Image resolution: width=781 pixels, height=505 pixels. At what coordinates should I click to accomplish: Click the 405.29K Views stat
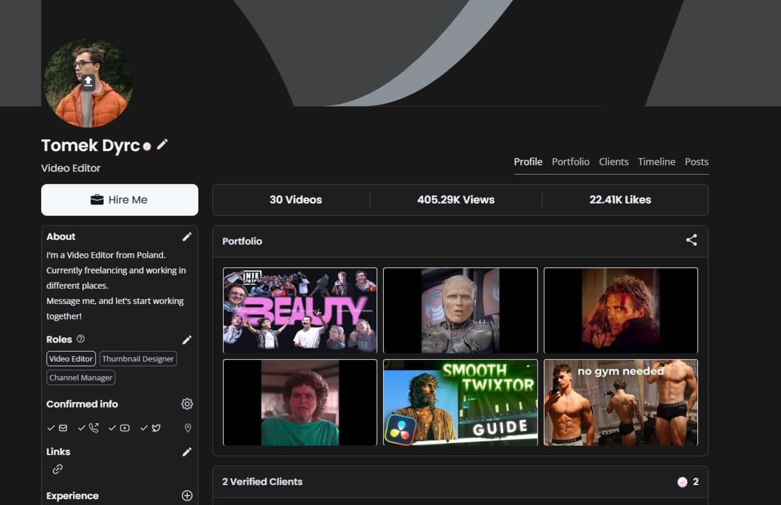[x=456, y=200]
